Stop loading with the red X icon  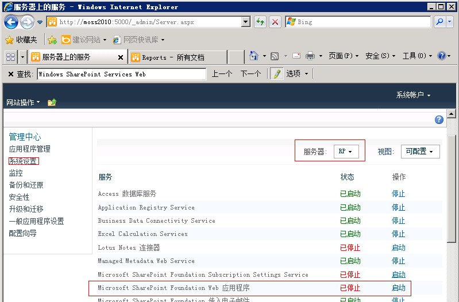click(275, 22)
